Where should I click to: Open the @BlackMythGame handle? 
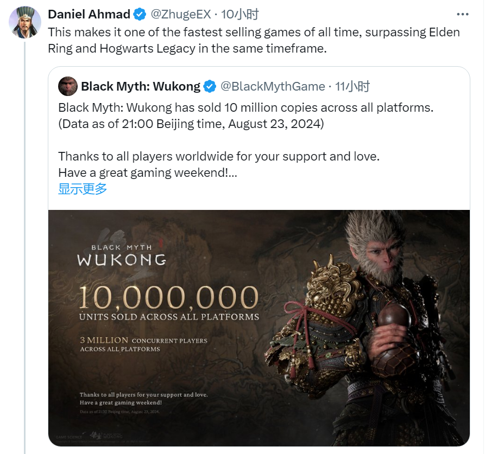click(x=273, y=86)
